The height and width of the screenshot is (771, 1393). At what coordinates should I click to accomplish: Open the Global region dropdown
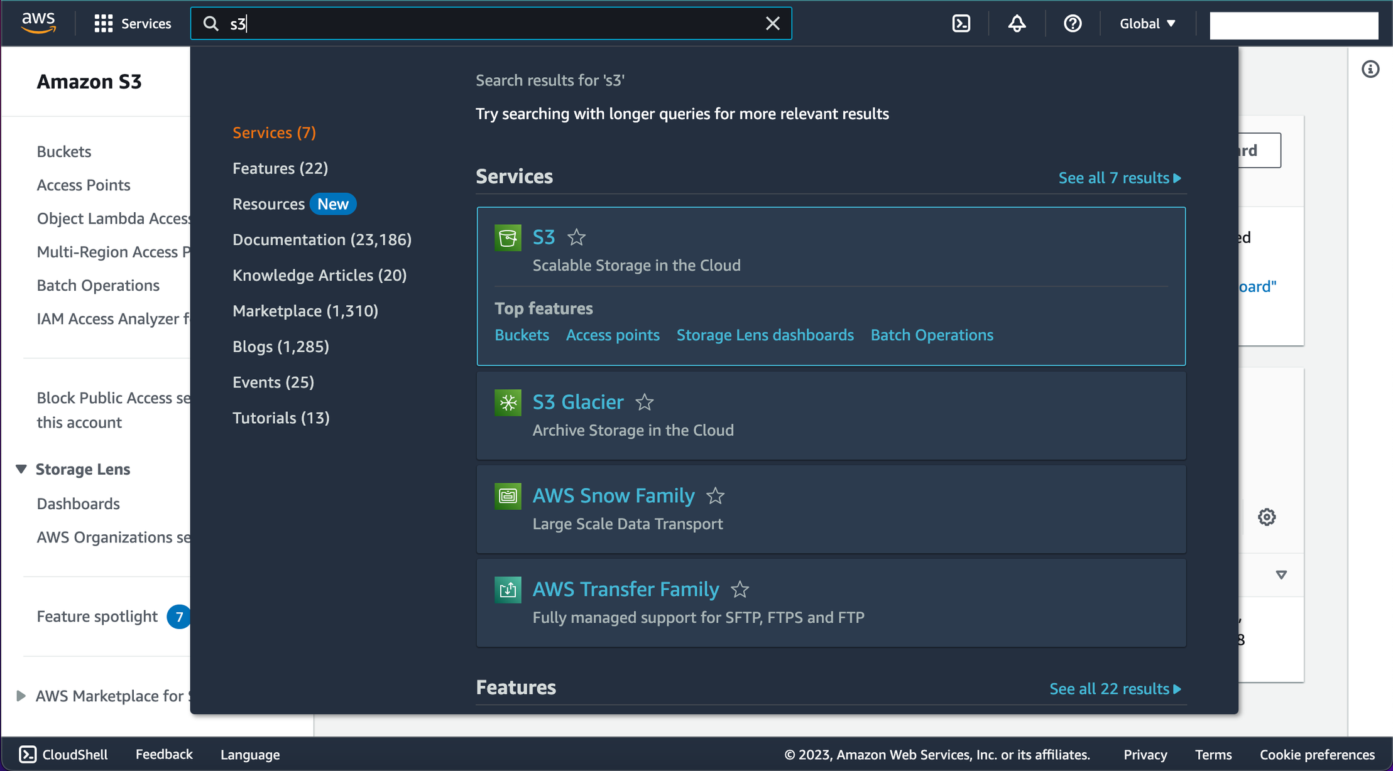click(1147, 24)
